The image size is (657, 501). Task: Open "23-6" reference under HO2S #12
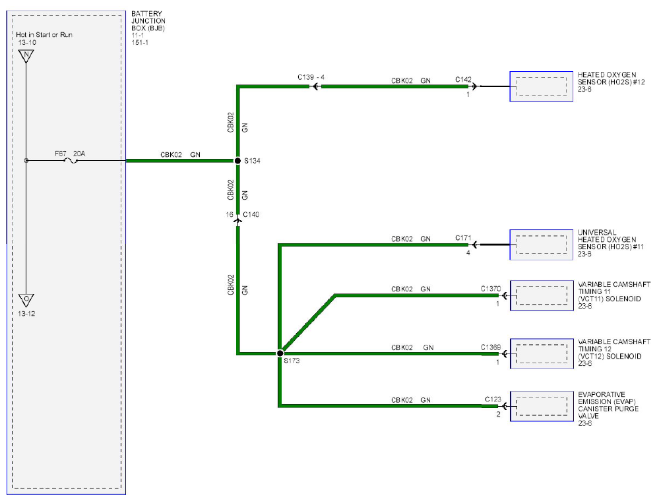pos(584,89)
